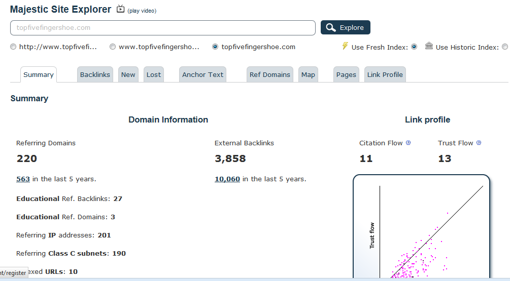Viewport: 510px width, 281px height.
Task: Click the Historic Index building icon
Action: tap(429, 46)
